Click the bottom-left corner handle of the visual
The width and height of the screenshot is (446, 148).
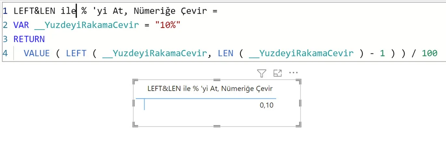point(135,124)
